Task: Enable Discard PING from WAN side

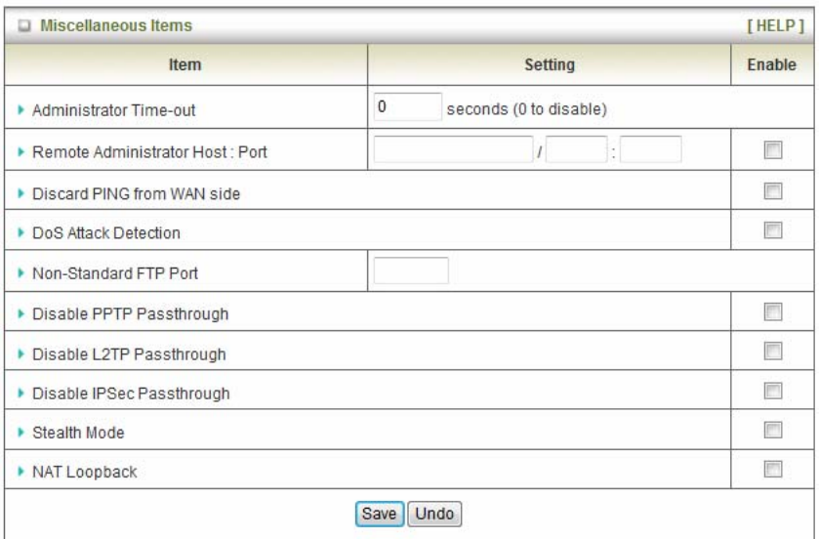Action: point(773,191)
